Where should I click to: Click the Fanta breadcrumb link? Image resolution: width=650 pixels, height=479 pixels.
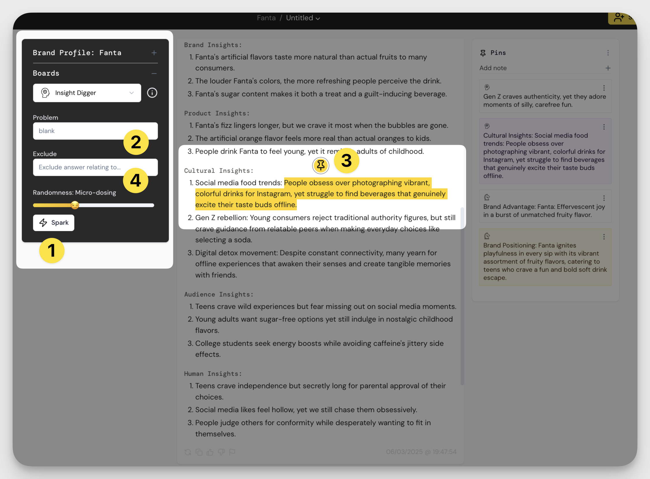point(266,18)
